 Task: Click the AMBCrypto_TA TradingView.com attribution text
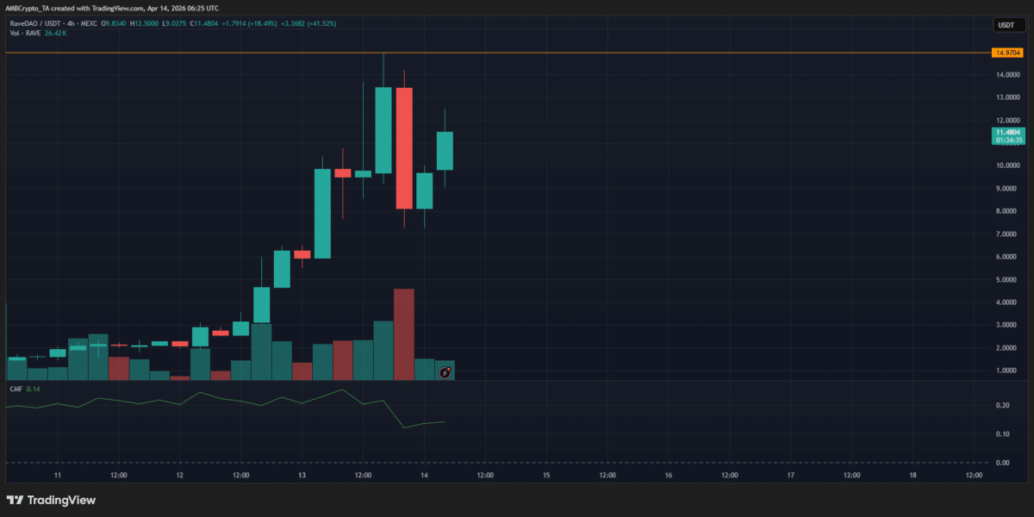[x=110, y=8]
